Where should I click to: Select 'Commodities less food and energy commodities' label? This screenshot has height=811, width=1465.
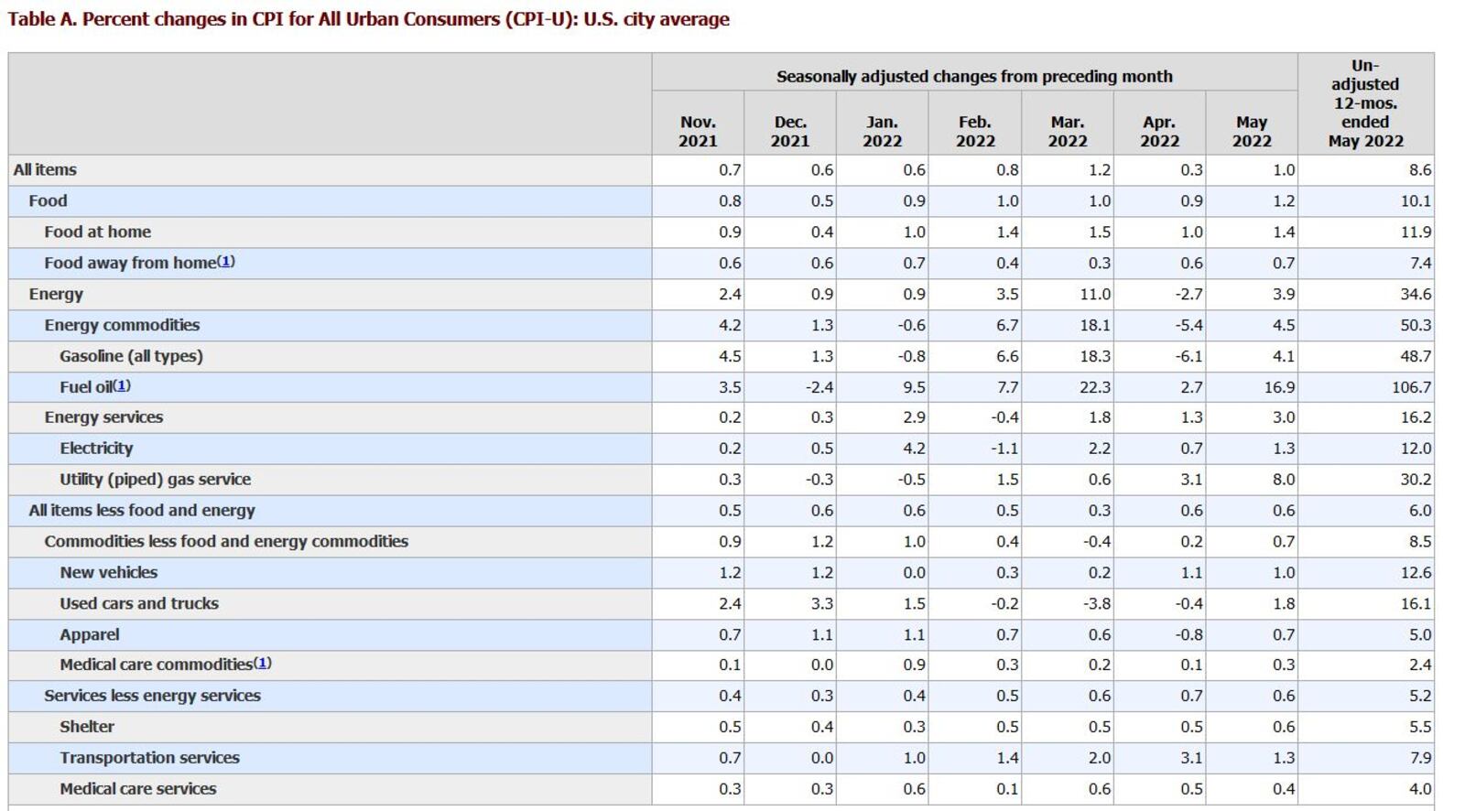point(226,542)
